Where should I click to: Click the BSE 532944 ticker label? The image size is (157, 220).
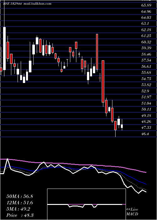[x=13, y=4]
